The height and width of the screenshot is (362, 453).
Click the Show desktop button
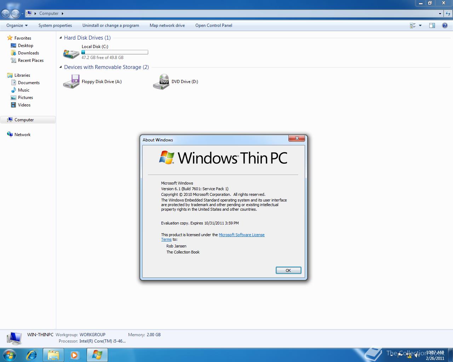pos(450,355)
